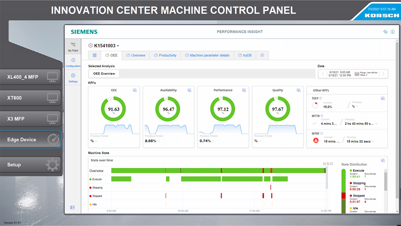Image resolution: width=401 pixels, height=226 pixels.
Task: Click the TEEP help question icon
Action: click(x=320, y=98)
